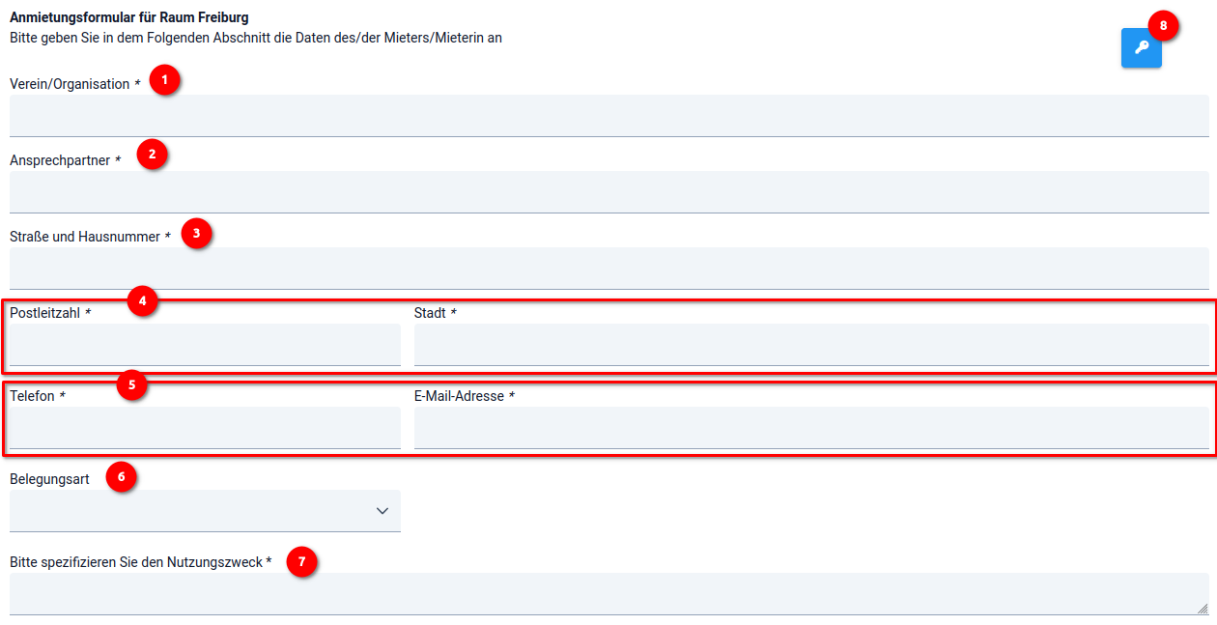
Task: Focus the Stadt input field
Action: click(x=810, y=345)
